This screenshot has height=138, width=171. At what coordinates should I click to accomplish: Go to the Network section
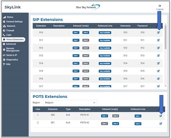tap(11, 26)
